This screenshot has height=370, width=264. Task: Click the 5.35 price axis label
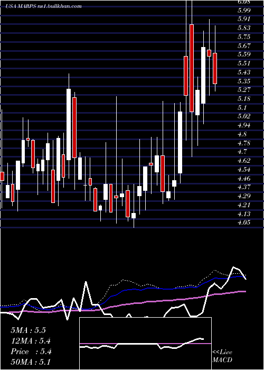244,81
